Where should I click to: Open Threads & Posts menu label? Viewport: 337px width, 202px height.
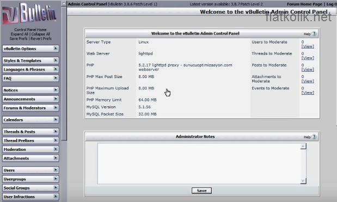19,132
